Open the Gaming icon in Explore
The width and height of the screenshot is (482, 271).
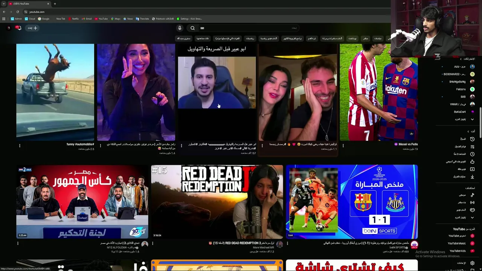click(472, 210)
